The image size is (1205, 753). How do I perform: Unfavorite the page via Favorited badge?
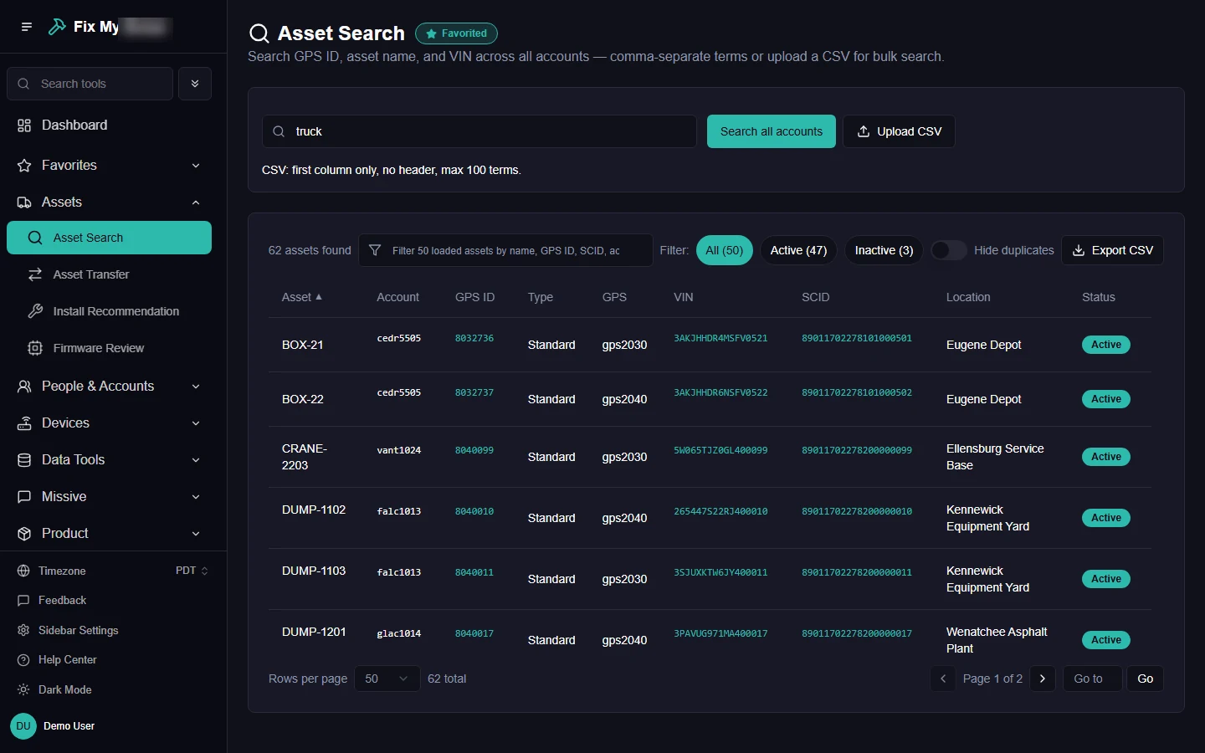click(x=456, y=33)
